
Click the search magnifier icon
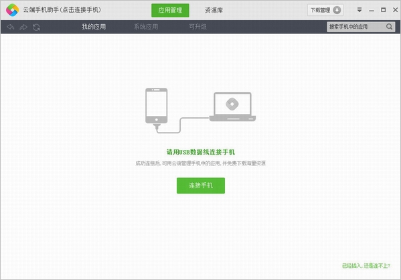point(389,27)
